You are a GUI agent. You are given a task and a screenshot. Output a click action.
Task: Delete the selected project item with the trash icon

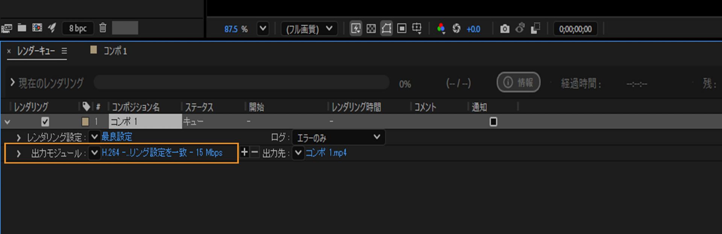click(x=103, y=28)
